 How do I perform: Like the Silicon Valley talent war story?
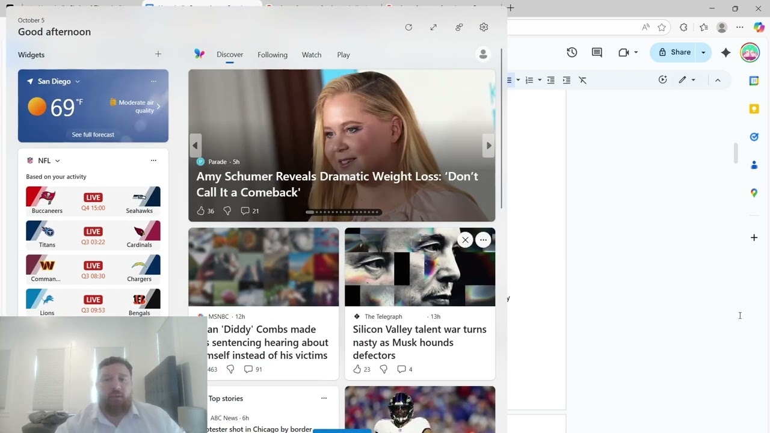[362, 369]
